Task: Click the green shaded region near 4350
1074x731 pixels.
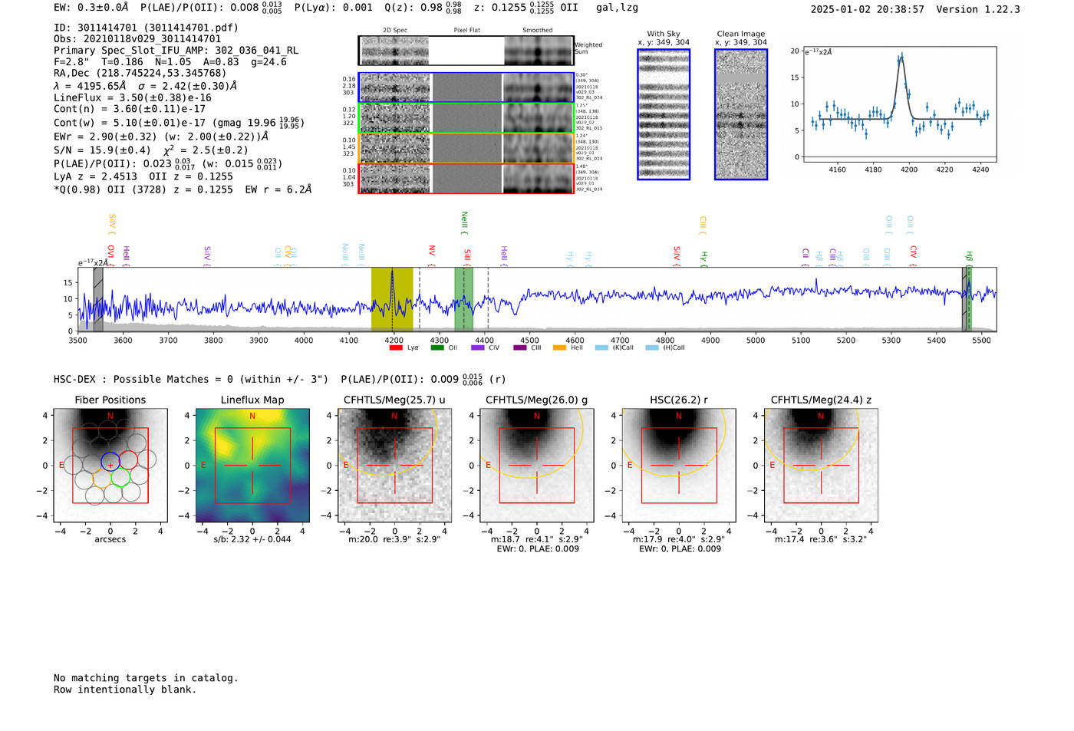Action: pos(463,299)
